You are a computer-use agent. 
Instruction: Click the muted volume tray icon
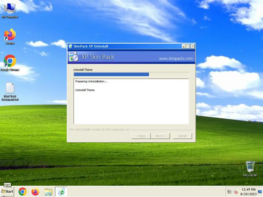[x=235, y=192]
